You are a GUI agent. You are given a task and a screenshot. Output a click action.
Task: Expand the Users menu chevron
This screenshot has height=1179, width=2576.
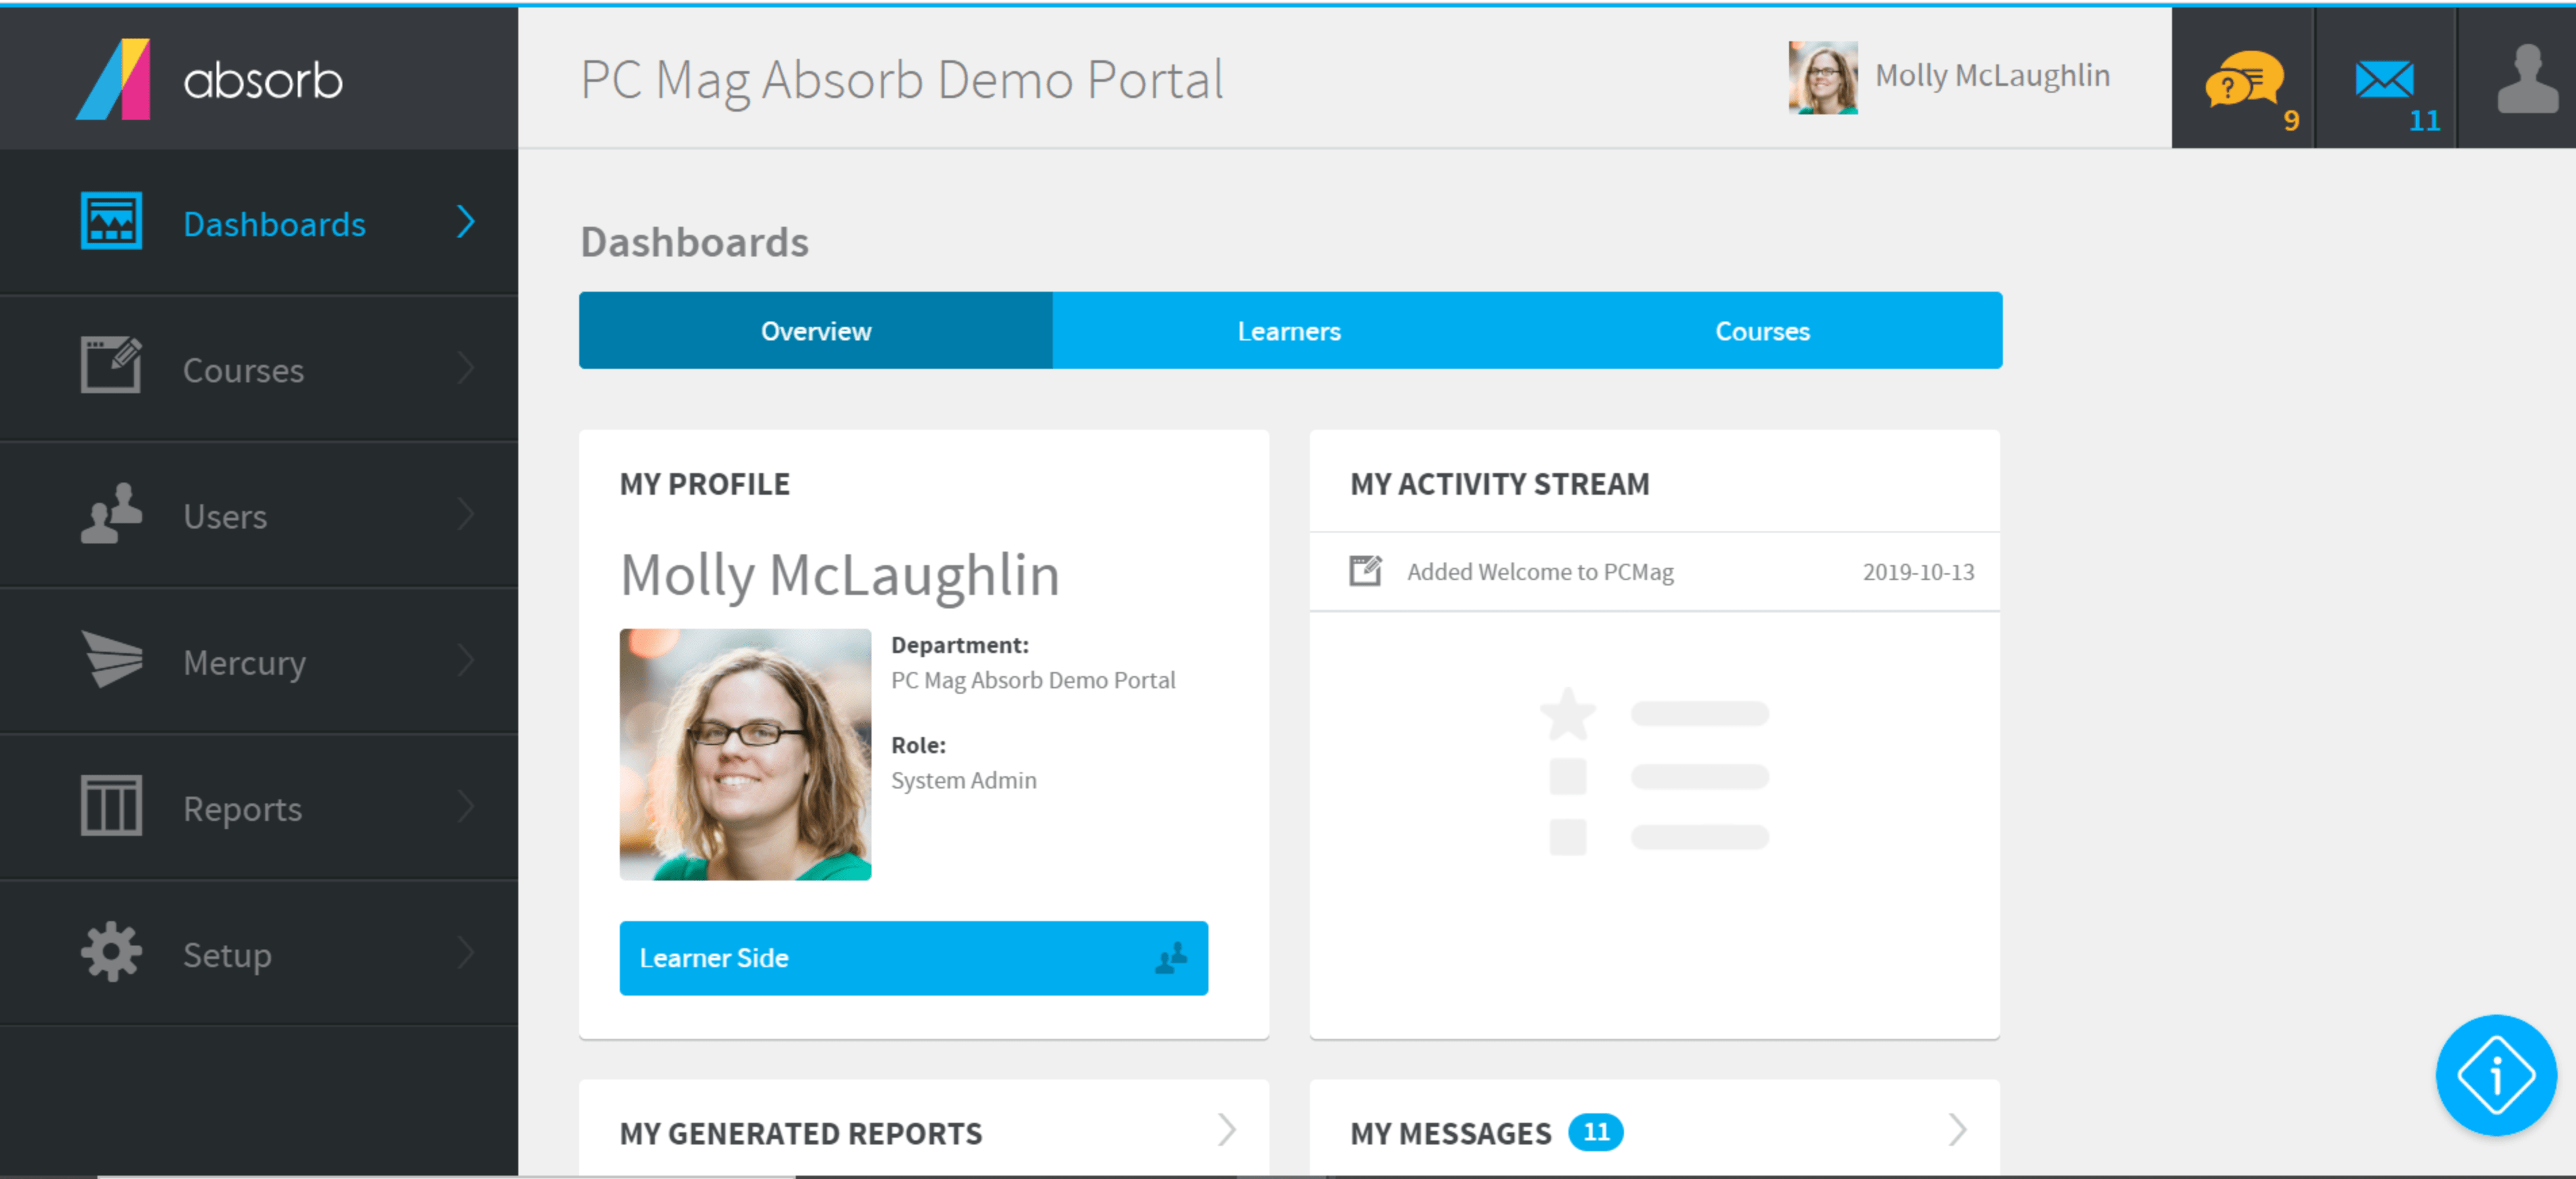[x=465, y=515]
